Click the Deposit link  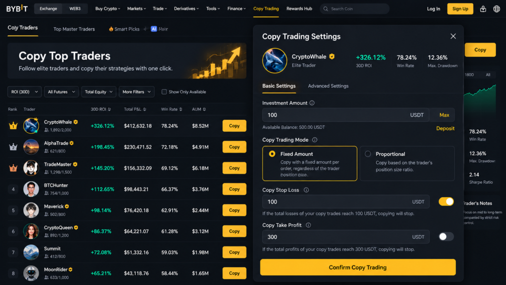pyautogui.click(x=445, y=128)
